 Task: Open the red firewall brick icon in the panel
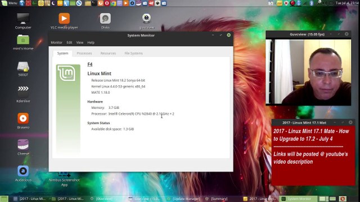[x=28, y=3]
